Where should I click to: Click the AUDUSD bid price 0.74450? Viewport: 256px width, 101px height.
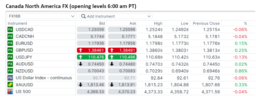pos(91,64)
